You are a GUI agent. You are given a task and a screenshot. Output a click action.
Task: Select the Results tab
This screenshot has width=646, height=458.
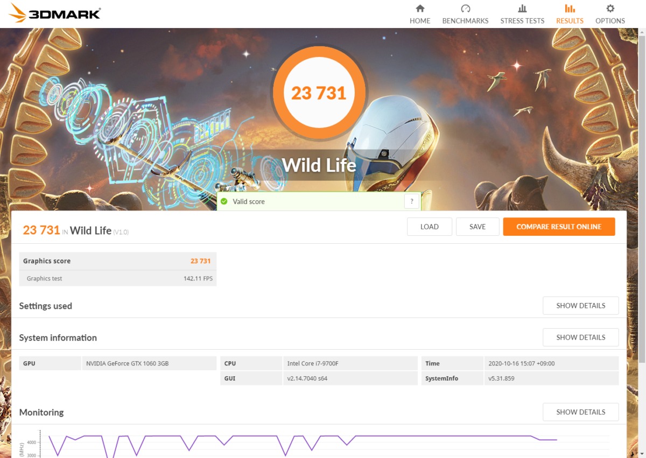coord(570,15)
